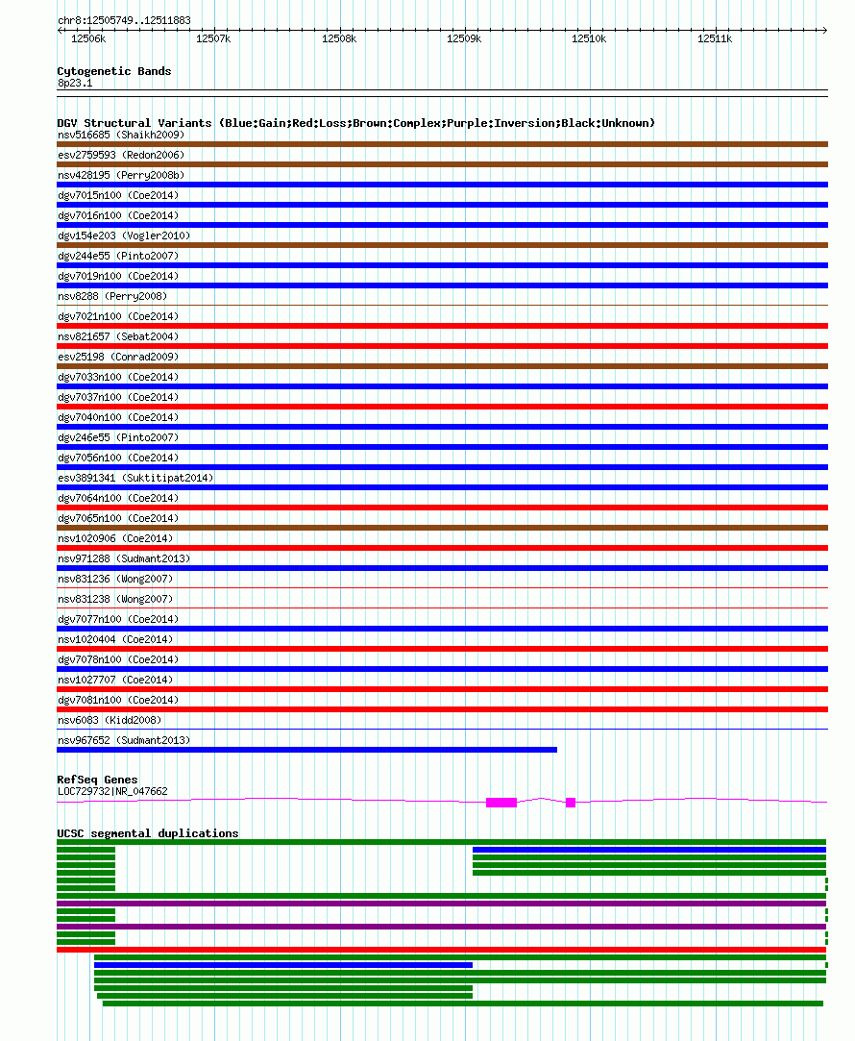This screenshot has width=855, height=1041.
Task: Click the LOC729732|NR_047662 gene label
Action: (112, 791)
